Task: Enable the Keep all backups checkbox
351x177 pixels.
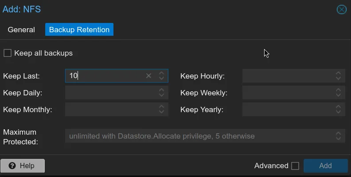Action: [x=8, y=53]
